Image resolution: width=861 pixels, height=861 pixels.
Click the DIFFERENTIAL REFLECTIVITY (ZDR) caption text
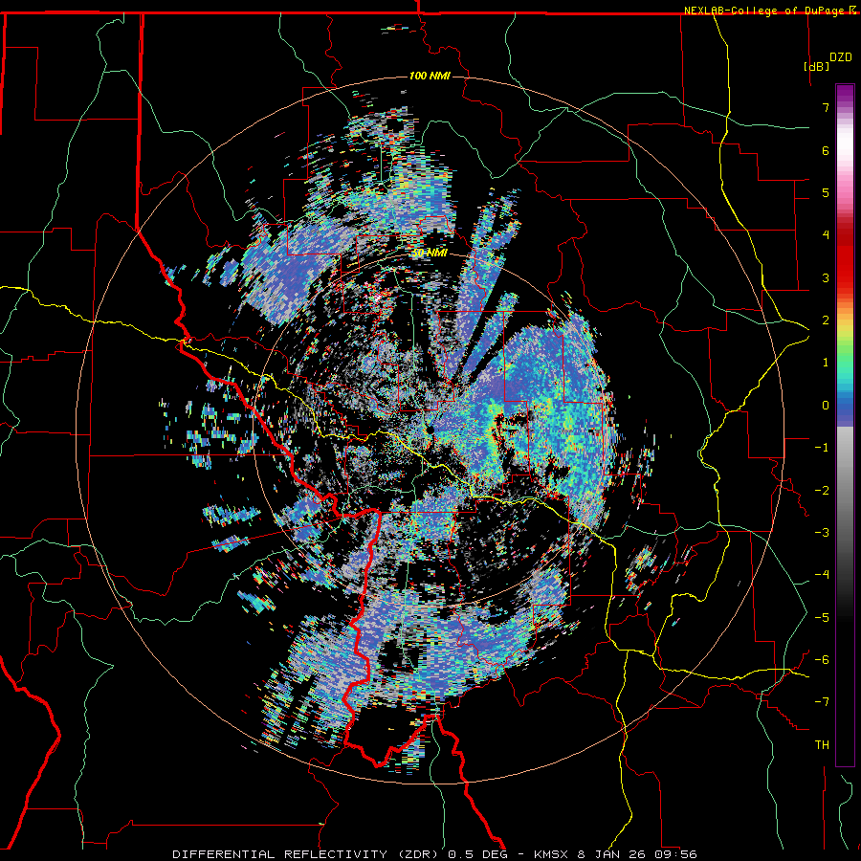tap(306, 854)
